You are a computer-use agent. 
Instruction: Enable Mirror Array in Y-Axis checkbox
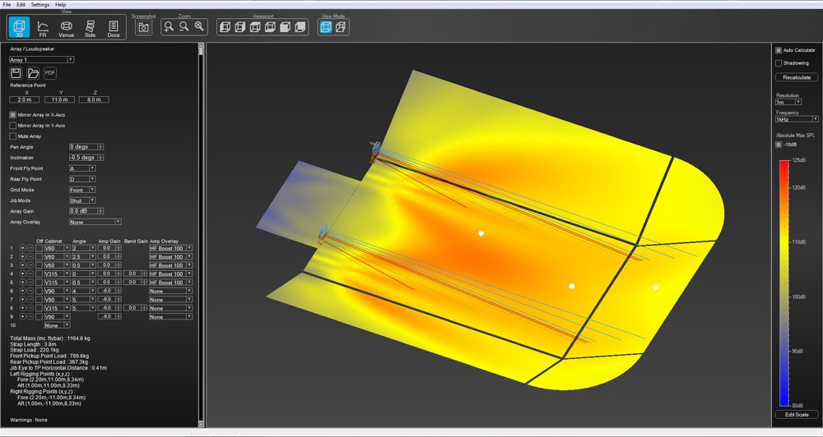pos(13,125)
